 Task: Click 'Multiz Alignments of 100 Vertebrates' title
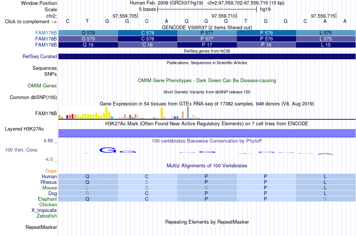click(207, 166)
